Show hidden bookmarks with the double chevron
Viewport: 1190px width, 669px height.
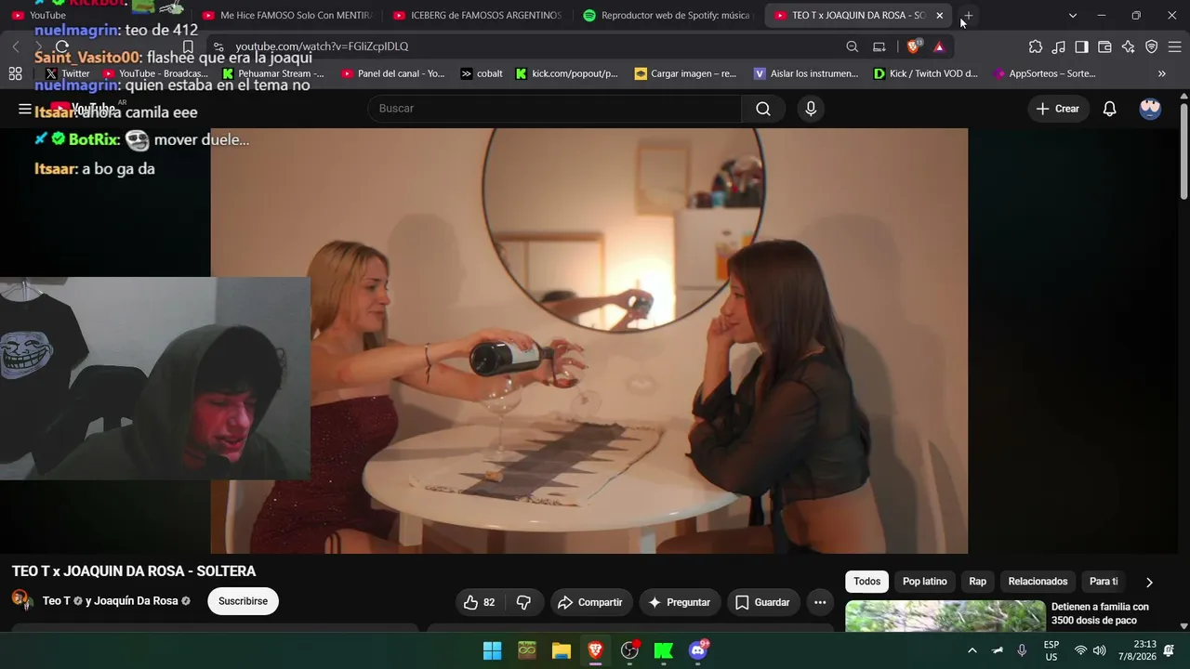point(1161,73)
